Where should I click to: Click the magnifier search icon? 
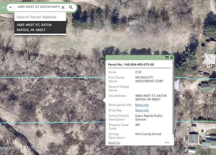(71, 7)
